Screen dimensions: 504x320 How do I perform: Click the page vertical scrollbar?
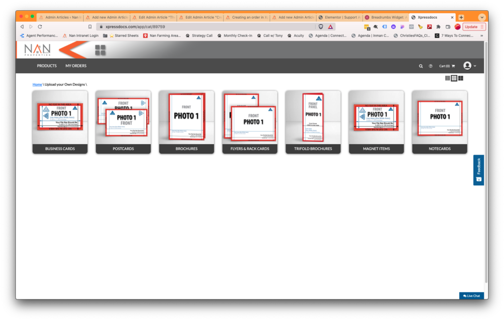pos(486,162)
